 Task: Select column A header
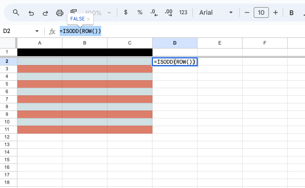coord(40,43)
